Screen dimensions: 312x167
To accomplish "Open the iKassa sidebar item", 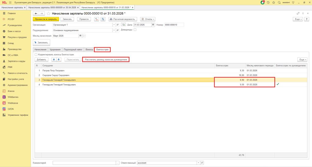I will click(x=11, y=91).
